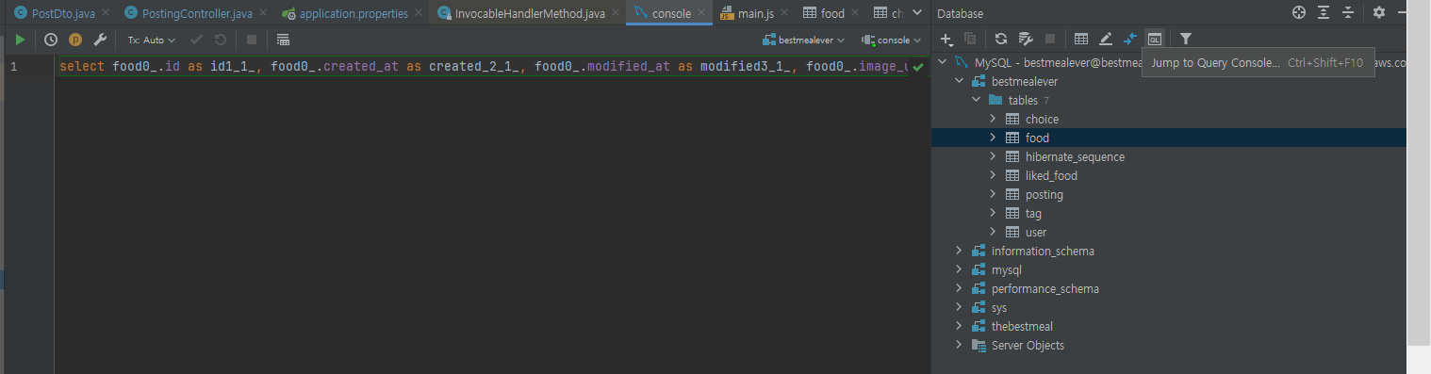Switch to the PostingController.java tab

pos(196,13)
